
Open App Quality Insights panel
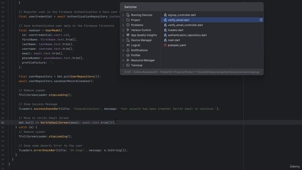pos(144,35)
